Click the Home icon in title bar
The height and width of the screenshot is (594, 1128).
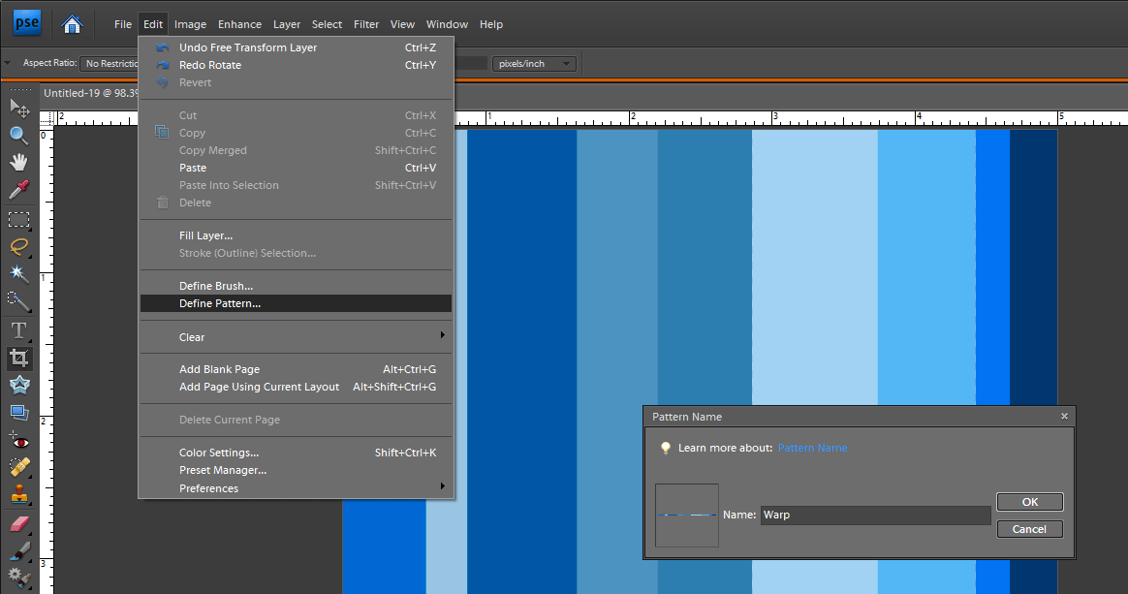(72, 24)
